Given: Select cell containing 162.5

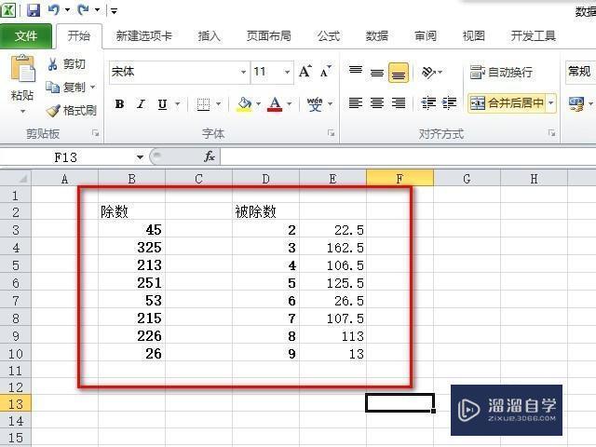Looking at the screenshot, I should click(x=333, y=248).
